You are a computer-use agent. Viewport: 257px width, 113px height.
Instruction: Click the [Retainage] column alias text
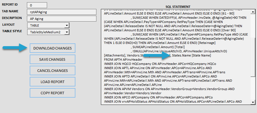[x=207, y=43]
